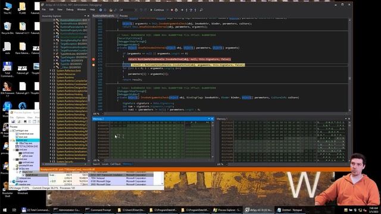Click the Break All pause icon
Screen dimensions: 381x214
click(168, 10)
